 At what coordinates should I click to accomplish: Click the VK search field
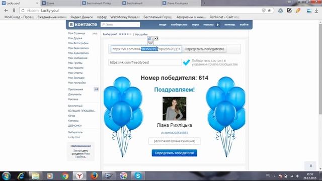(120, 25)
